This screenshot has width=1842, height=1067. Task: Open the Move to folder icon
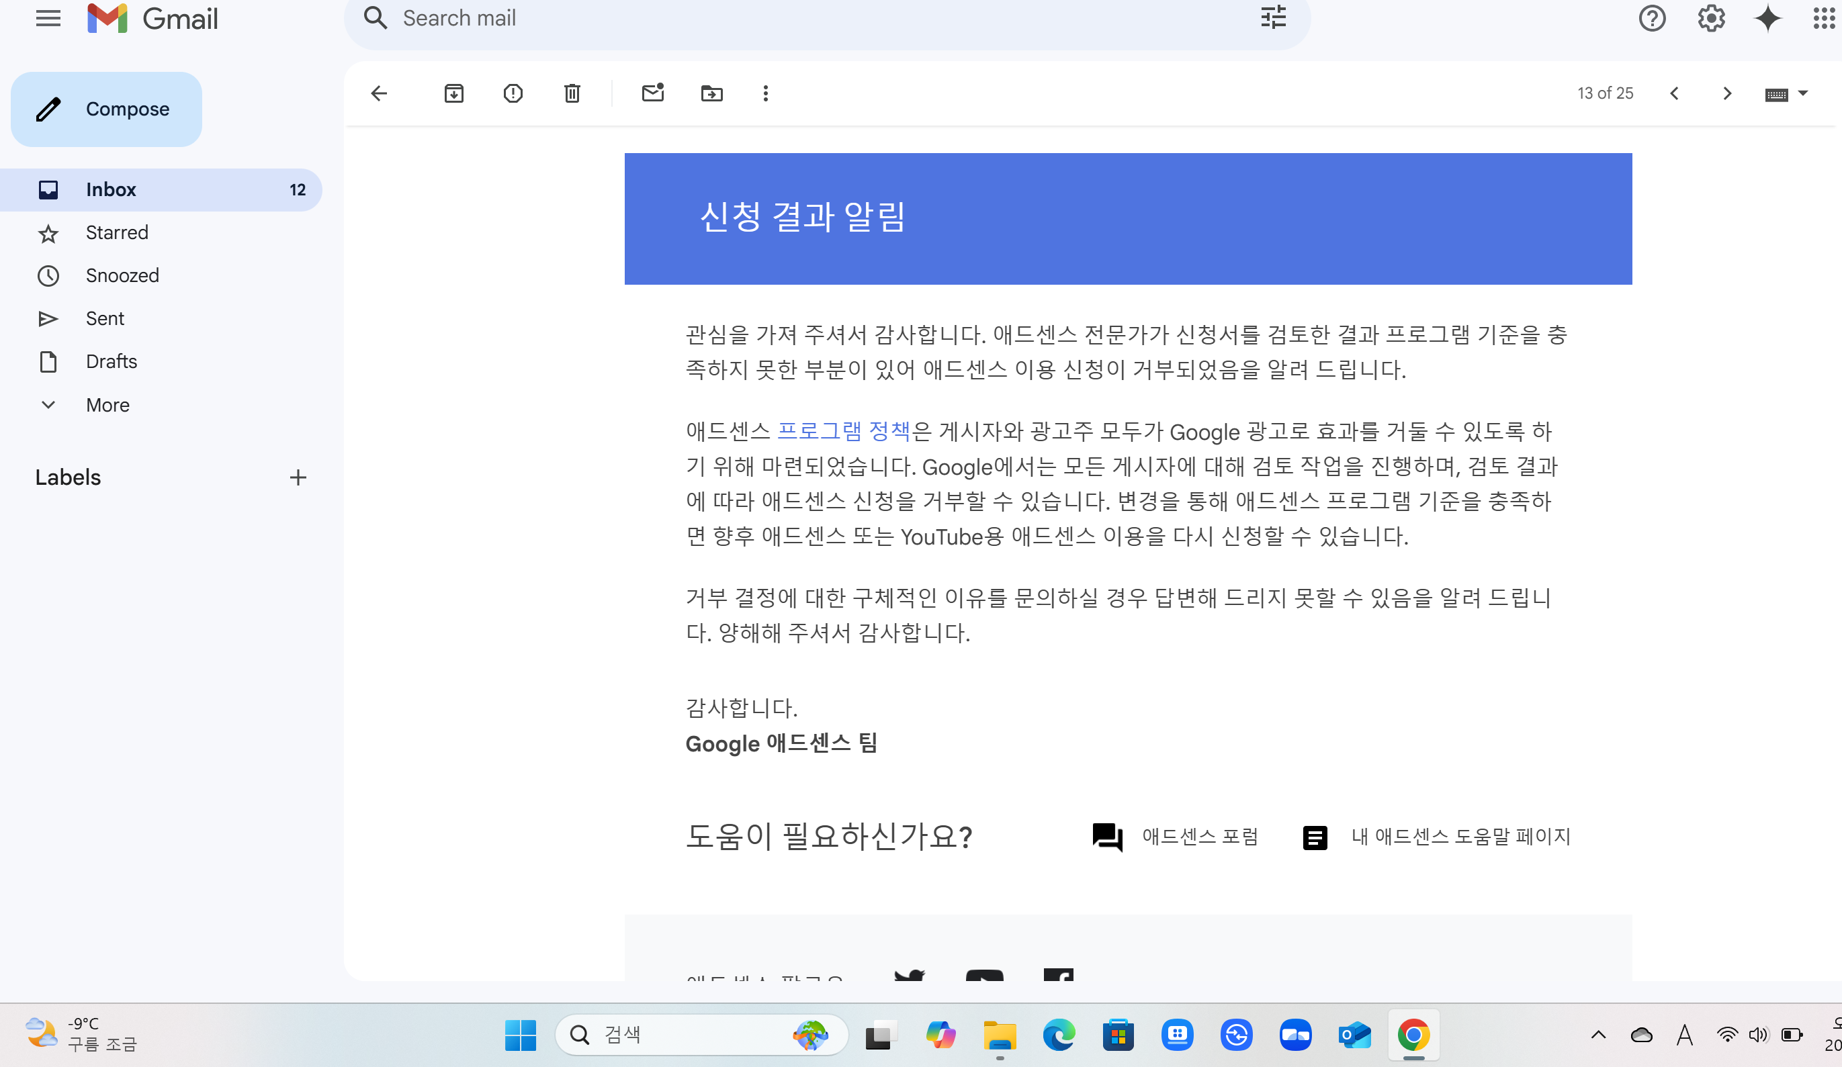coord(712,93)
